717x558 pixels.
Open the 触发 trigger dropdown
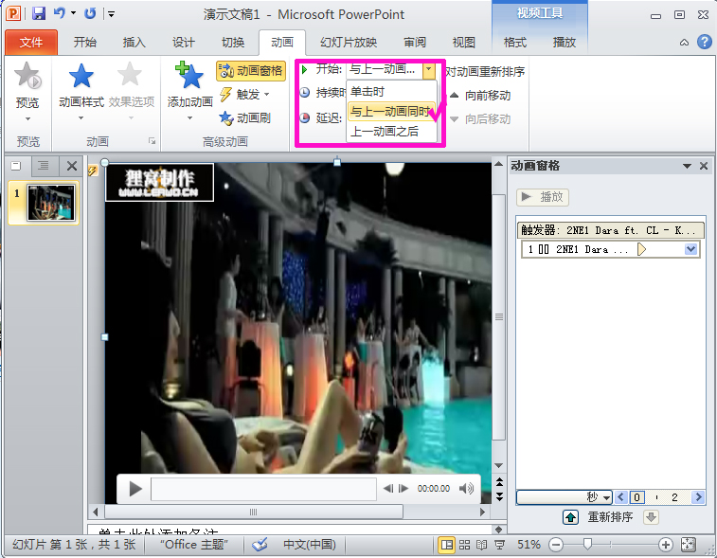(244, 95)
